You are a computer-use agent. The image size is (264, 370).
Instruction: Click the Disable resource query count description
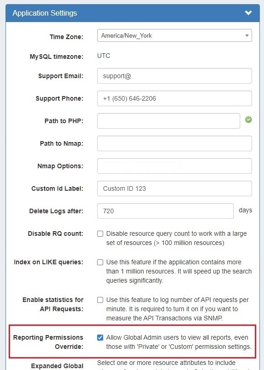click(x=176, y=238)
